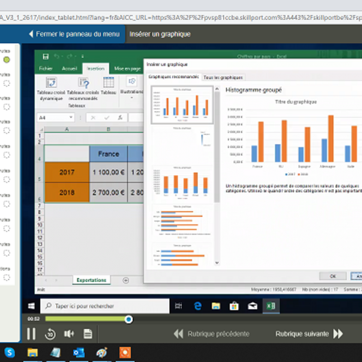Click the Excel icon in the video taskbar
Screen dimensions: 362x362
click(271, 306)
